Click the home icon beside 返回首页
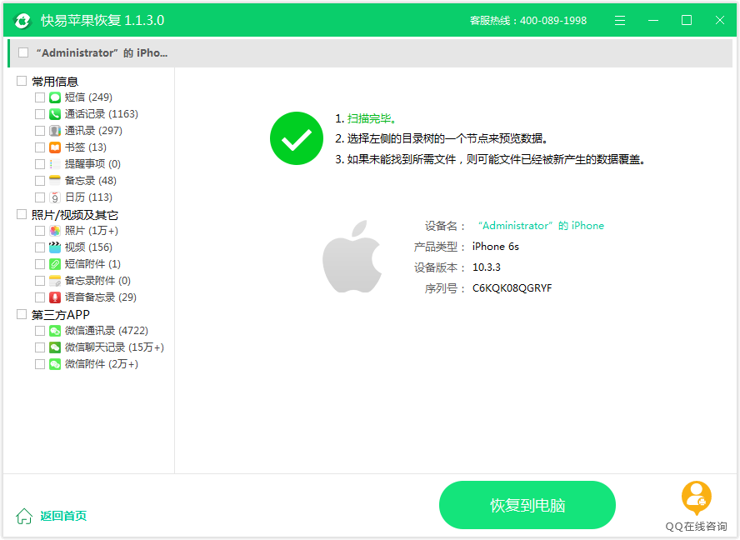This screenshot has height=540, width=740. pyautogui.click(x=24, y=516)
